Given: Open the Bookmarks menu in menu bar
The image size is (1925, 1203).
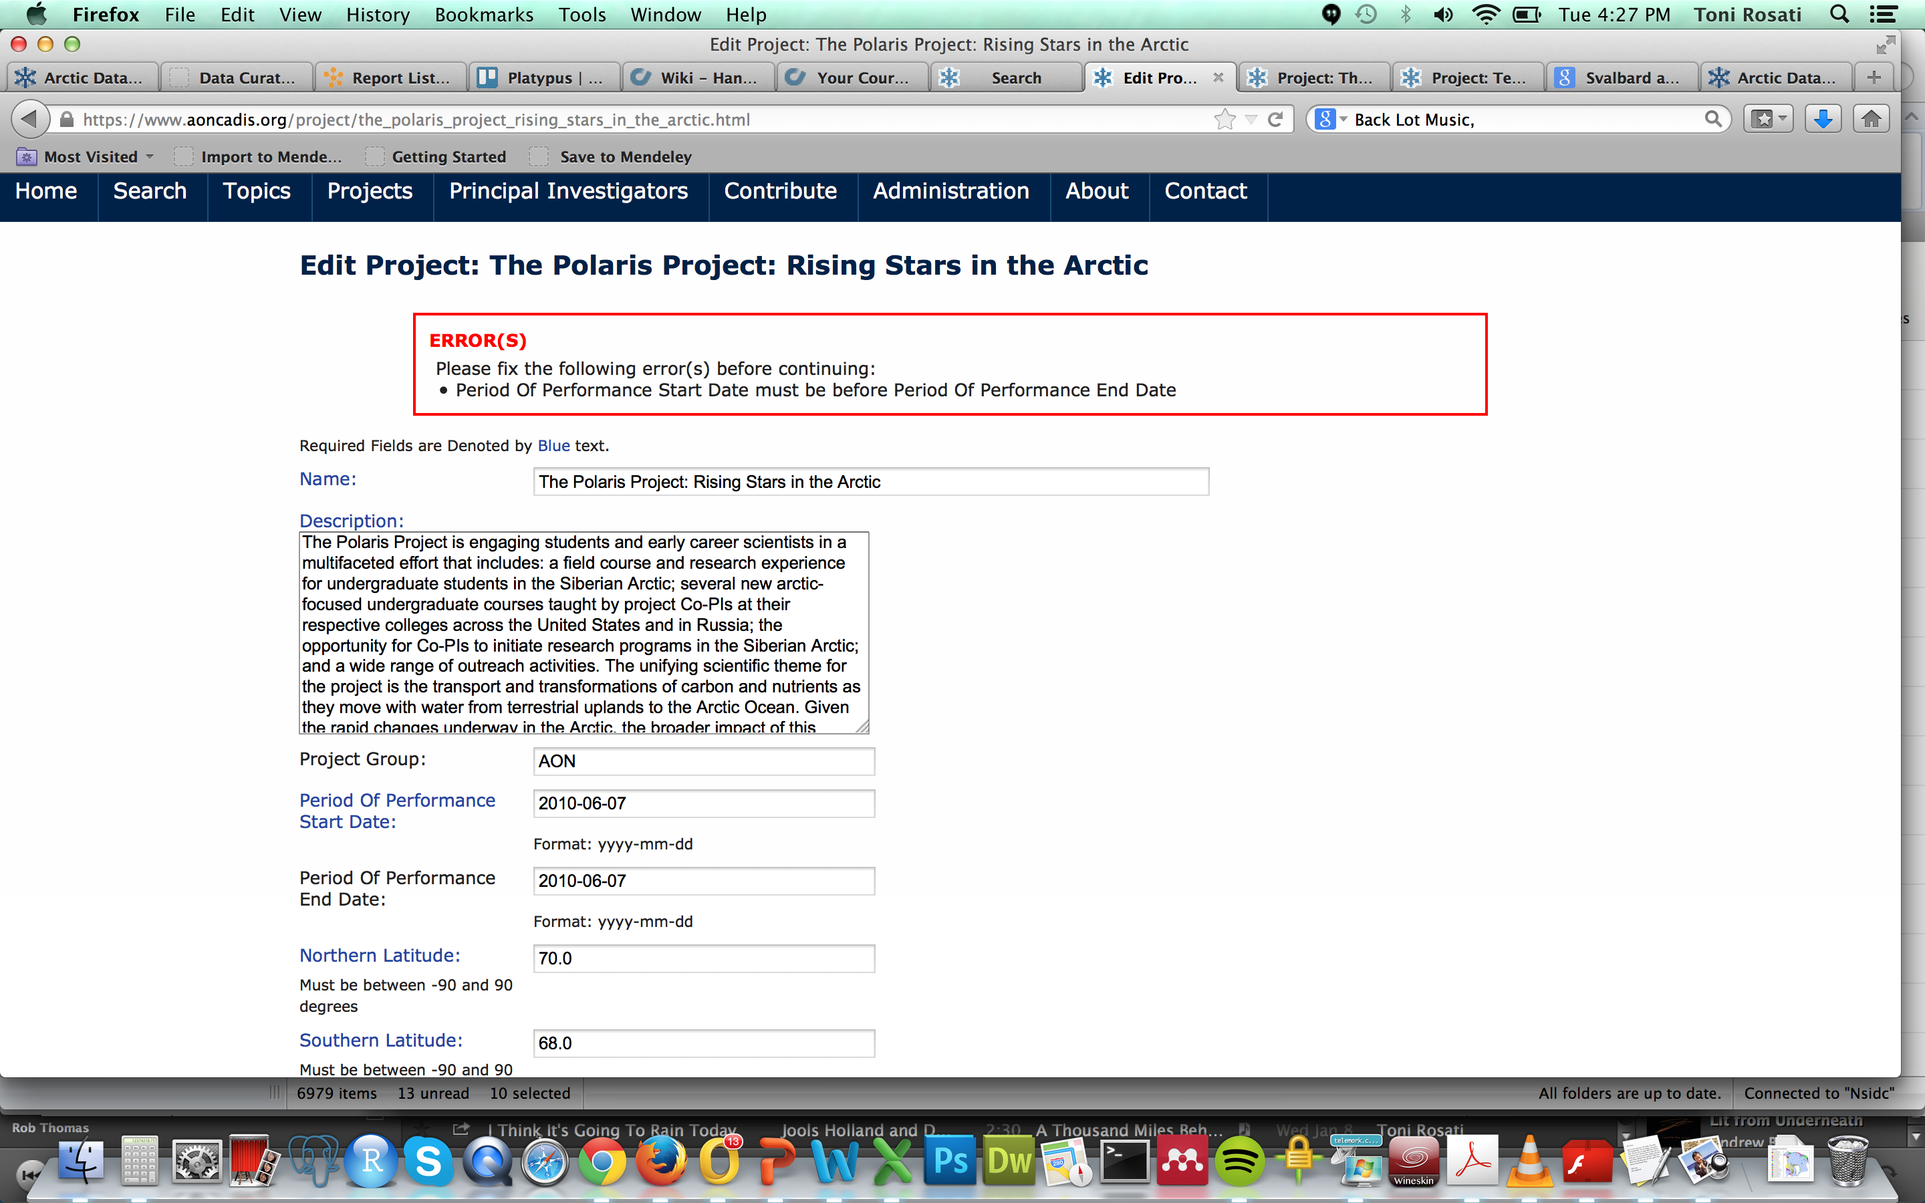Looking at the screenshot, I should [484, 14].
